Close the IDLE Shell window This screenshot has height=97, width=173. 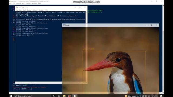pos(85,7)
